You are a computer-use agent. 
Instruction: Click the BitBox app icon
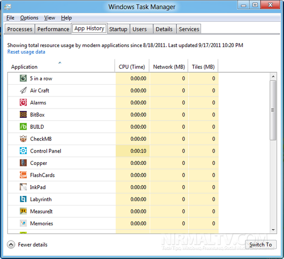click(x=23, y=114)
